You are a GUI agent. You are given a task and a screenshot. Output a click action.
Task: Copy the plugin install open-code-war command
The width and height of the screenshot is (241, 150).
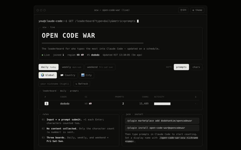[162, 128]
